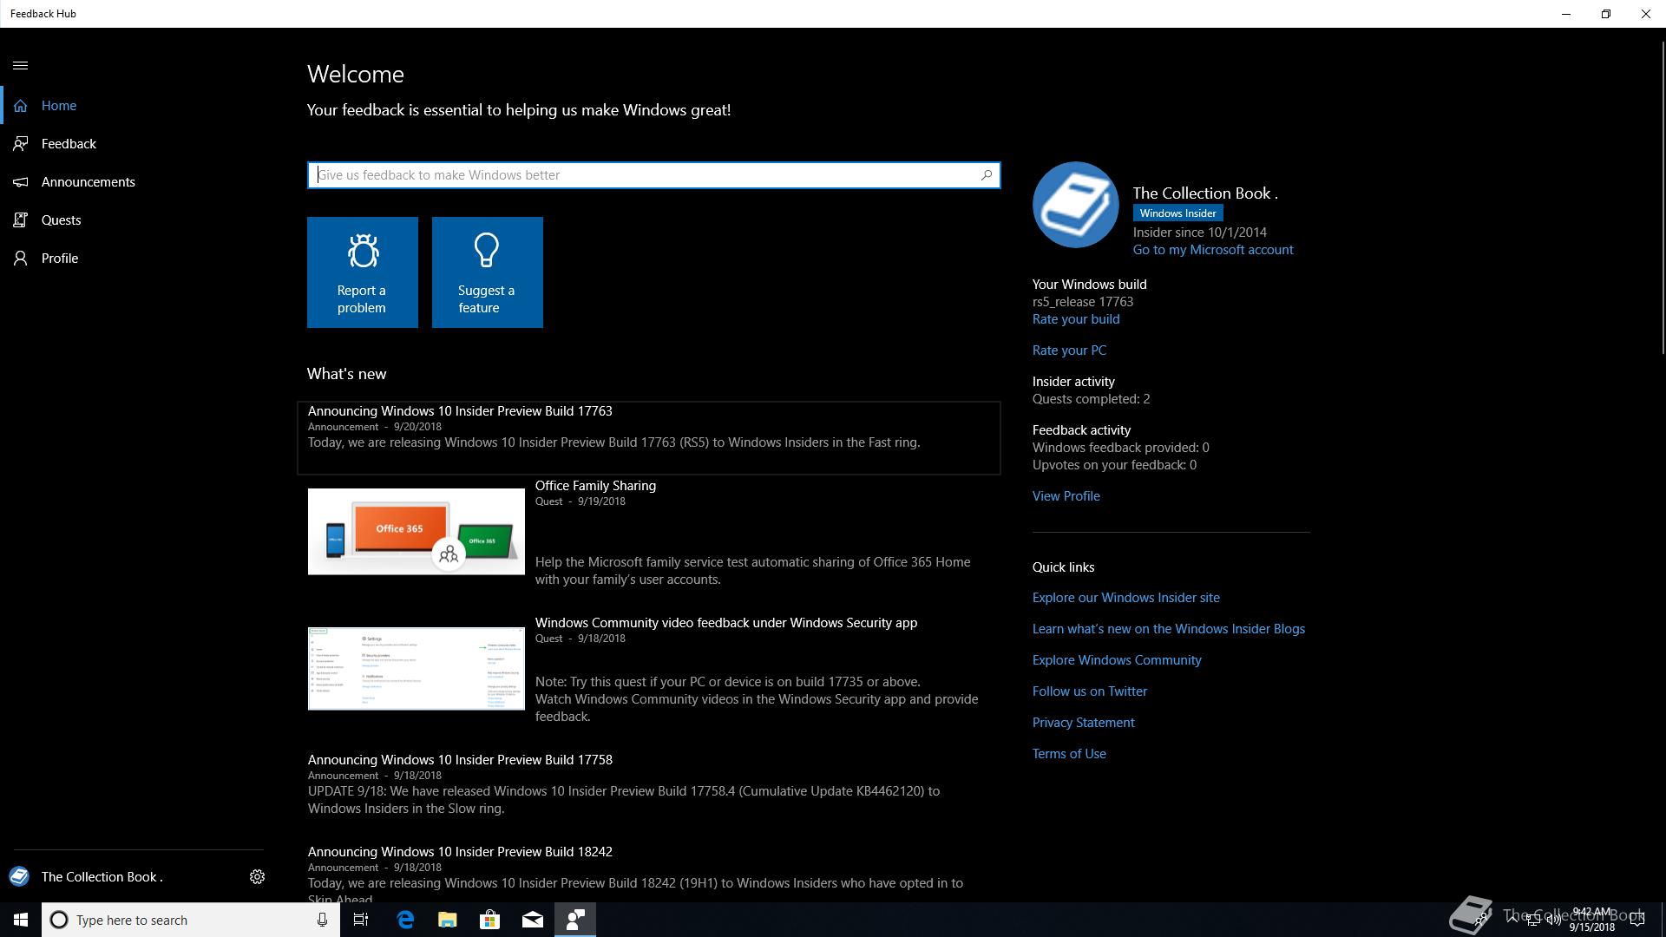
Task: Click the Rate your PC link
Action: (x=1069, y=351)
